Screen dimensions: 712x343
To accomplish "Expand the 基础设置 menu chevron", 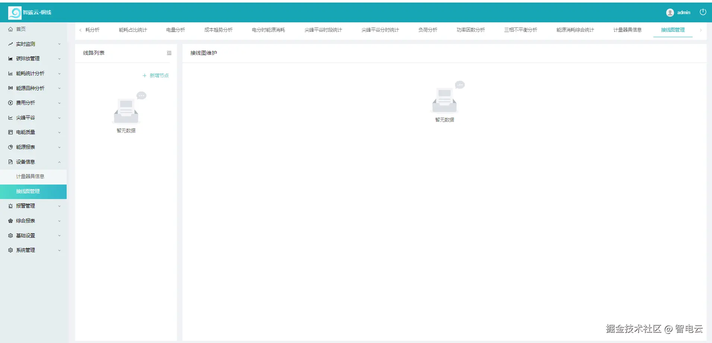I will [59, 235].
